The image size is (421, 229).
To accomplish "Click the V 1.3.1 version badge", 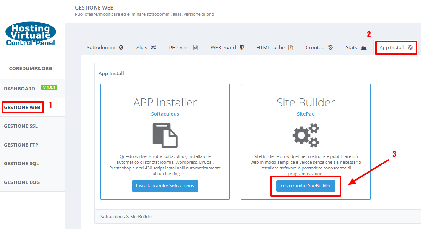I will [49, 88].
